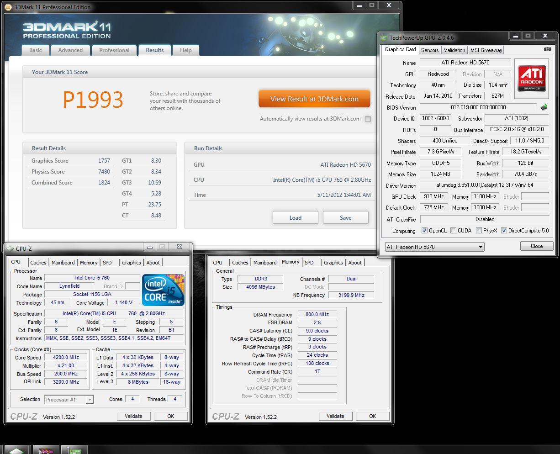Click the BIOS Version field 012.019.000.008.000000
This screenshot has width=560, height=454.
[478, 107]
